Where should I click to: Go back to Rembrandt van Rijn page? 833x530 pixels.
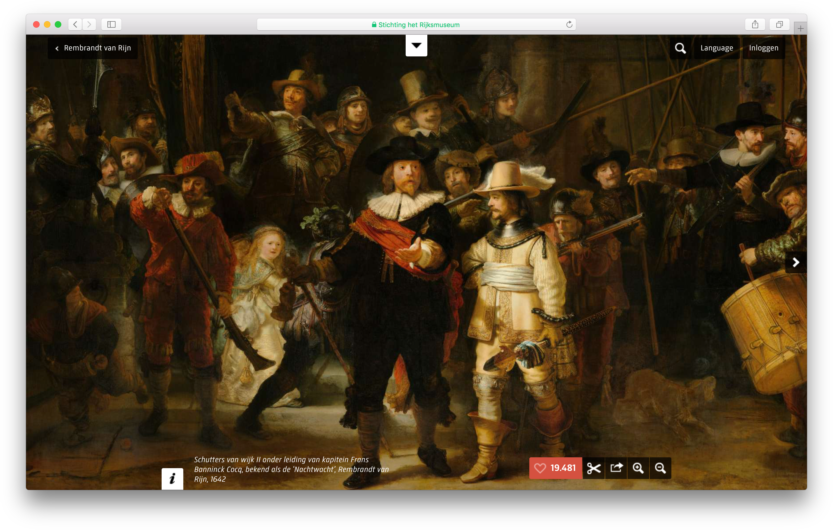[x=93, y=48]
